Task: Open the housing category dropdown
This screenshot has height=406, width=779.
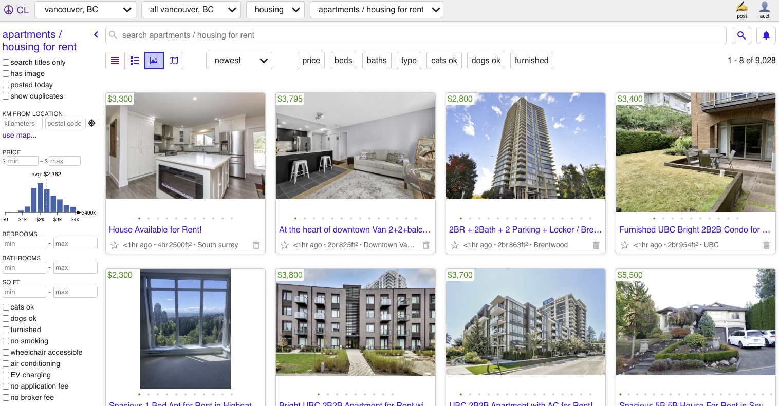Action: [x=275, y=10]
